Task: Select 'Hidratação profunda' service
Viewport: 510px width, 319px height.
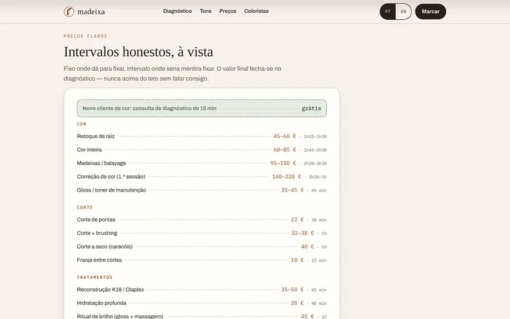Action: pos(101,303)
